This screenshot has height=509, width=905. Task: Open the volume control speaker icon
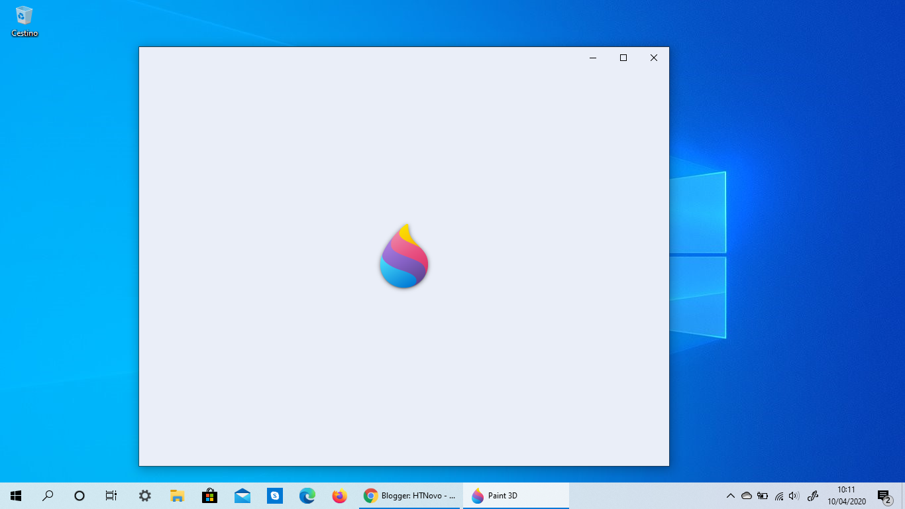click(794, 496)
